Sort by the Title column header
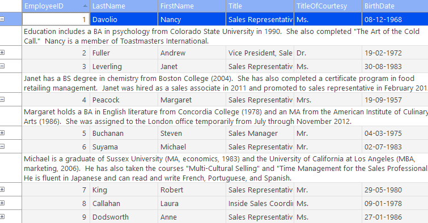Screen dimensions: 428x223 click(x=260, y=6)
